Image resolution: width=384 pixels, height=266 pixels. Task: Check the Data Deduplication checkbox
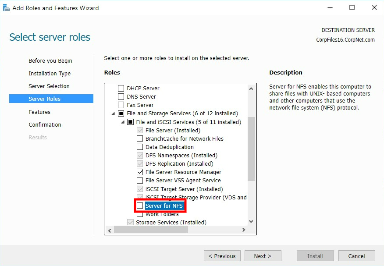140,147
